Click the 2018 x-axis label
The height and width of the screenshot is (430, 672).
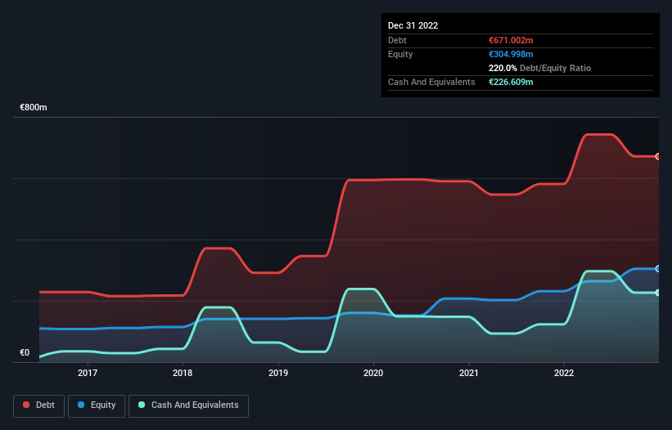point(183,373)
